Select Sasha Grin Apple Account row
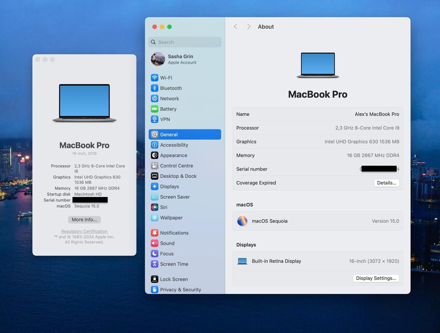 click(185, 59)
